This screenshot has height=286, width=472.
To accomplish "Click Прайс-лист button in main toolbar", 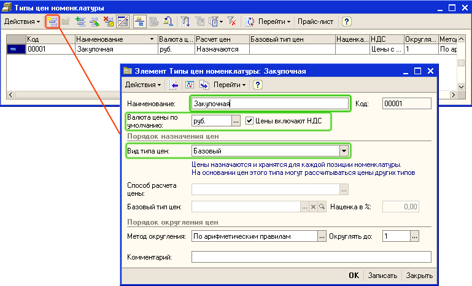I will point(315,21).
